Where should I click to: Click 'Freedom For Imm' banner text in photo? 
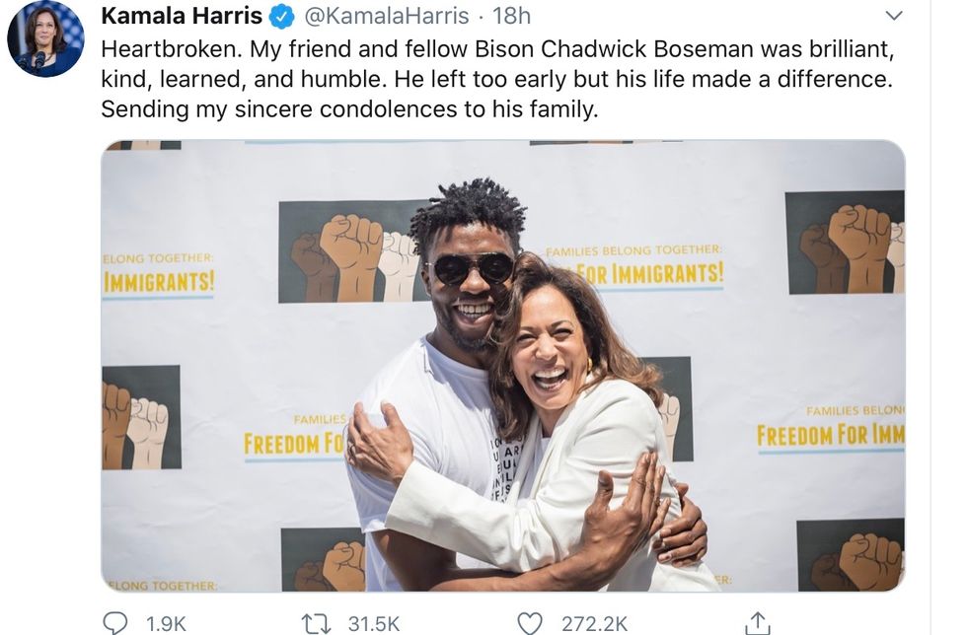[x=831, y=435]
